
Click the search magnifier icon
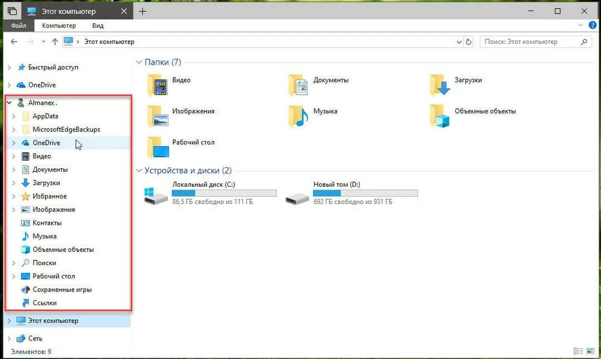click(x=584, y=42)
